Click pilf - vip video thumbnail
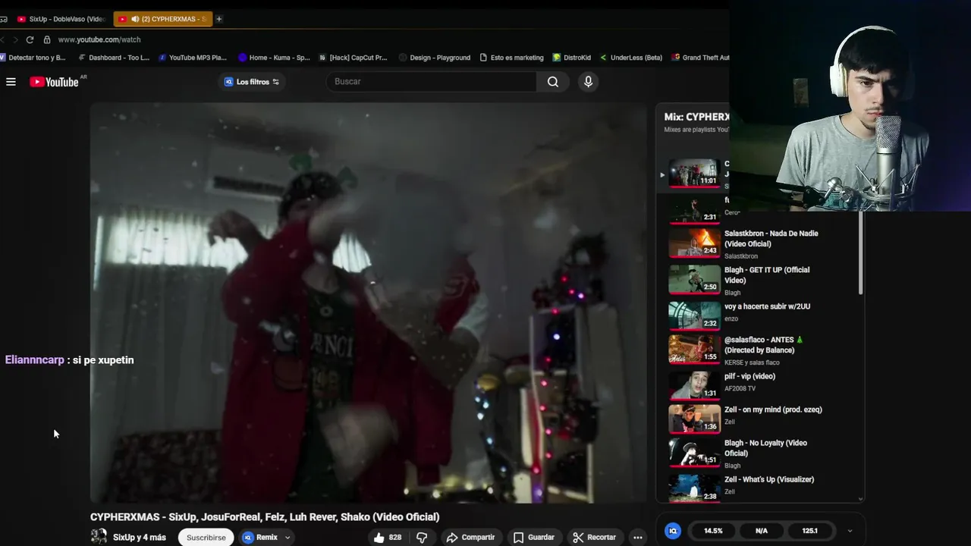 [x=694, y=385]
